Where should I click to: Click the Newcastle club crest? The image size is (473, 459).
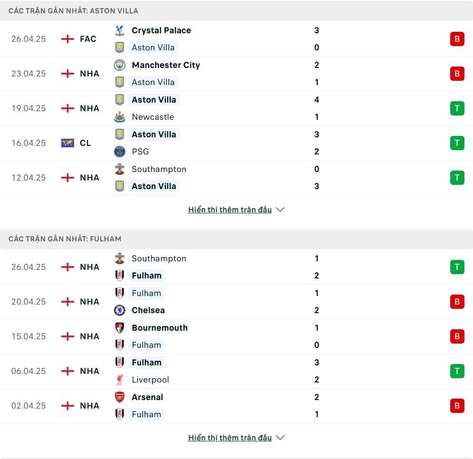120,117
